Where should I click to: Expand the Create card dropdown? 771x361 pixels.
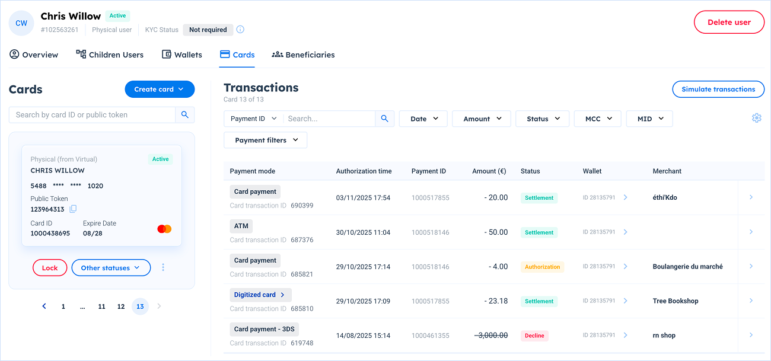pyautogui.click(x=160, y=90)
